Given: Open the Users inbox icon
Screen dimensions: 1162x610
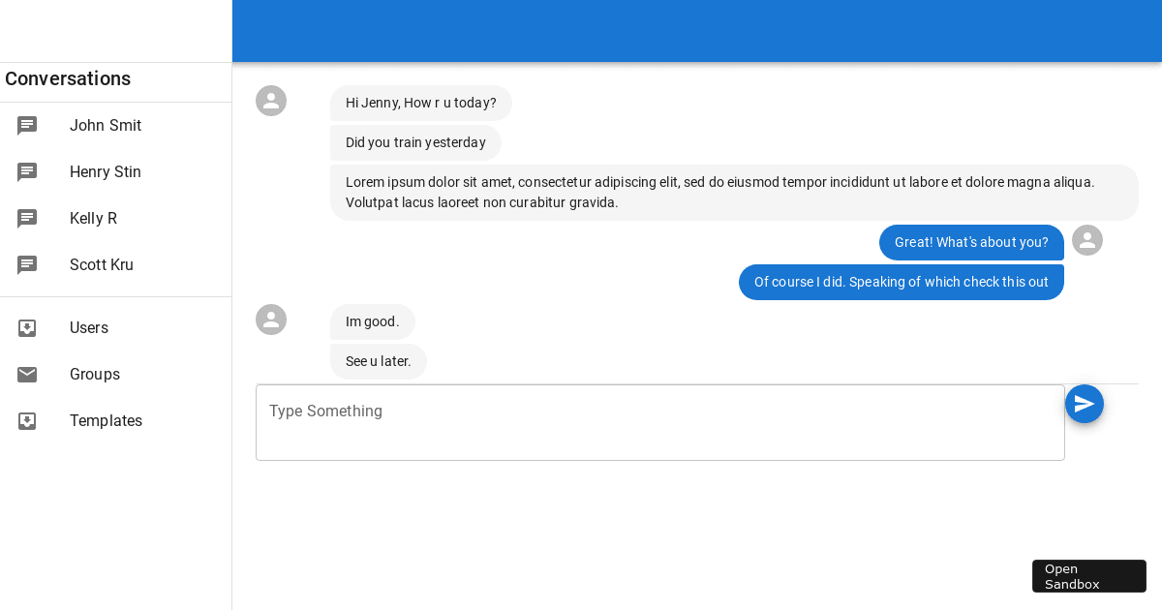Looking at the screenshot, I should (27, 327).
